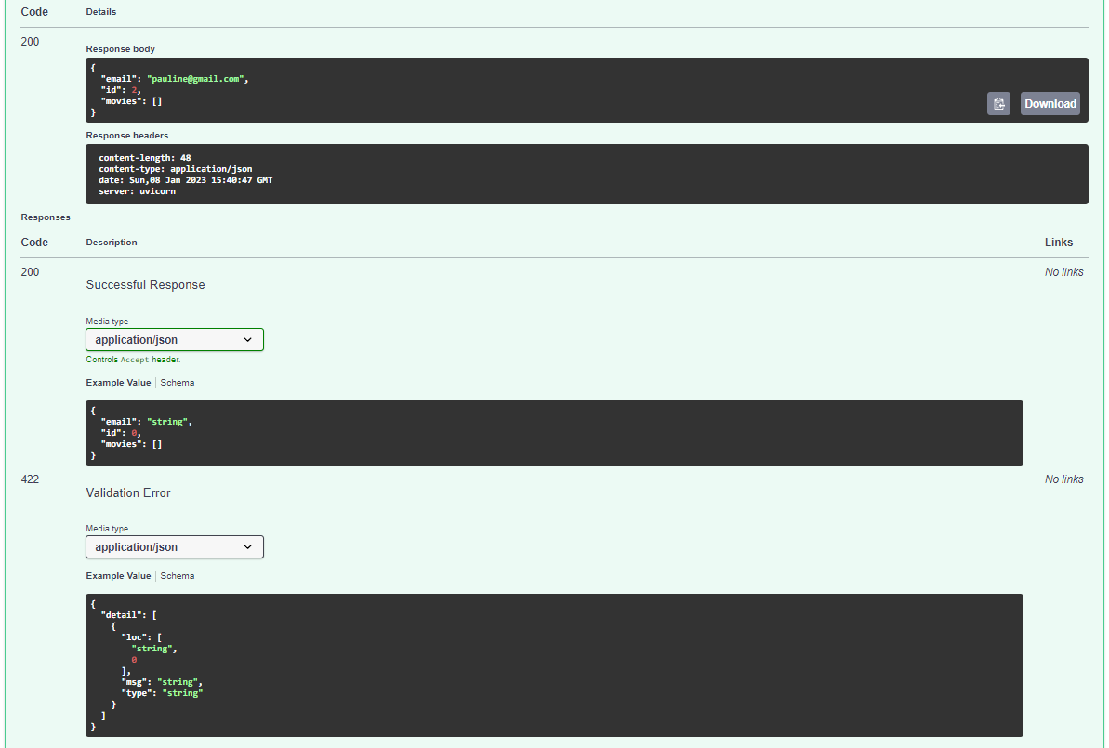The height and width of the screenshot is (748, 1109).
Task: Click the detail field in the 422 example JSON
Action: tap(119, 614)
